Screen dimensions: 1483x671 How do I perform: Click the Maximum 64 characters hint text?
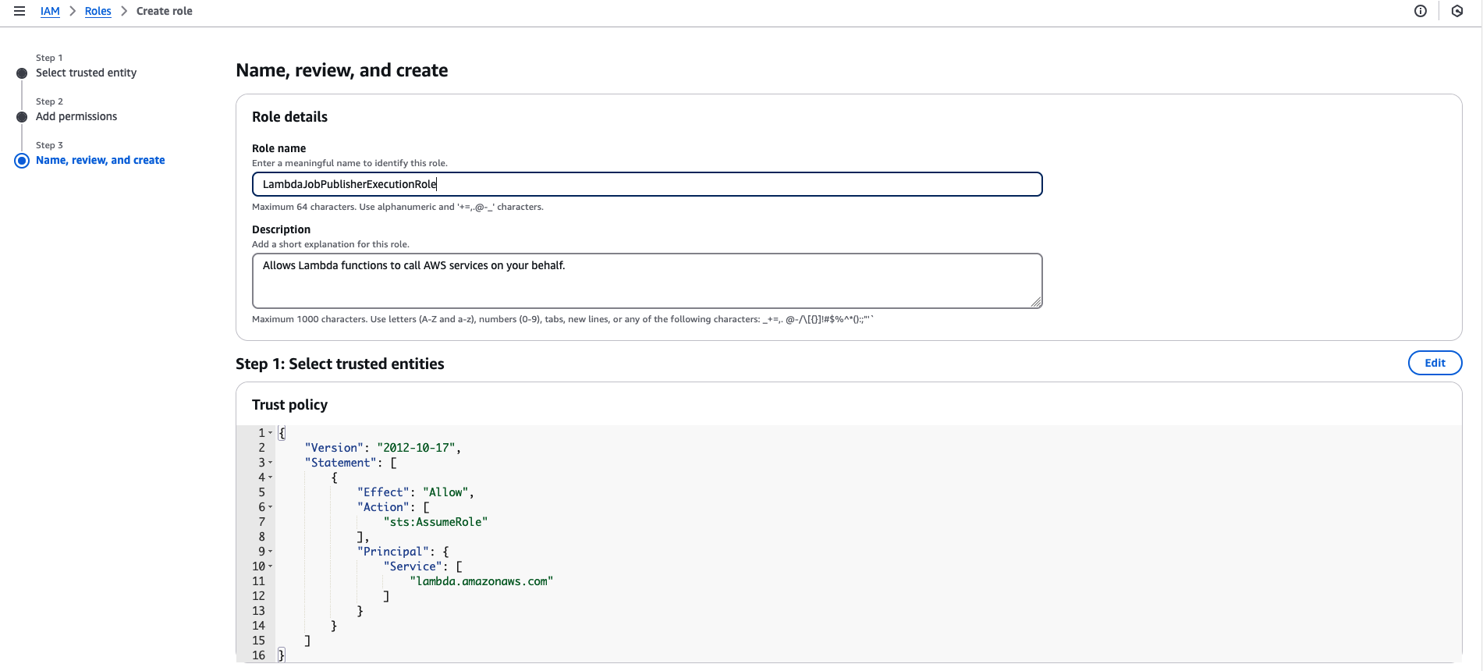(x=398, y=207)
